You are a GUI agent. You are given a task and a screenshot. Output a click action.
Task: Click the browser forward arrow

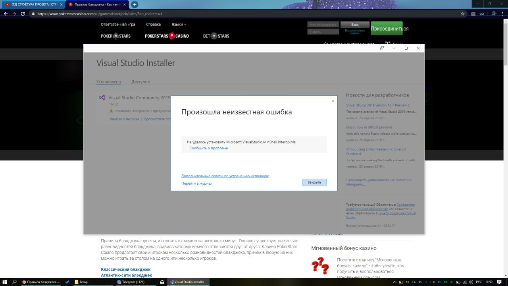pos(14,14)
